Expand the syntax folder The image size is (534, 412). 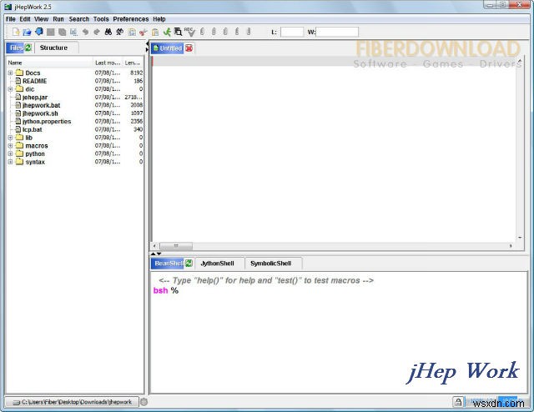pos(10,162)
